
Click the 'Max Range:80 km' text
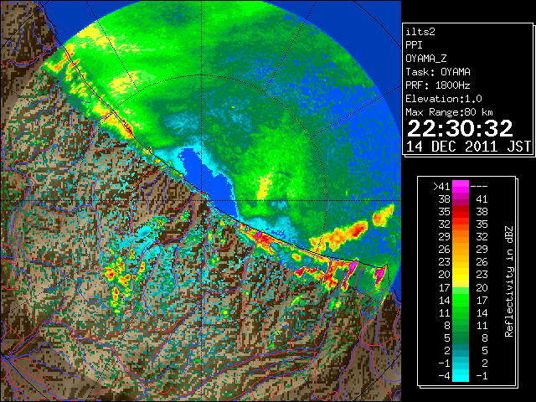pyautogui.click(x=449, y=112)
